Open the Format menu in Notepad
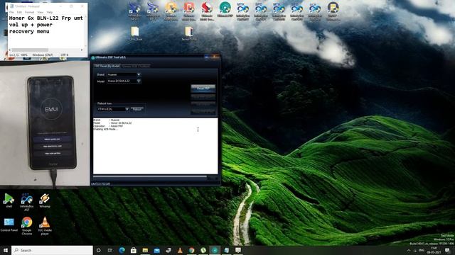This screenshot has width=455, height=255. point(29,12)
